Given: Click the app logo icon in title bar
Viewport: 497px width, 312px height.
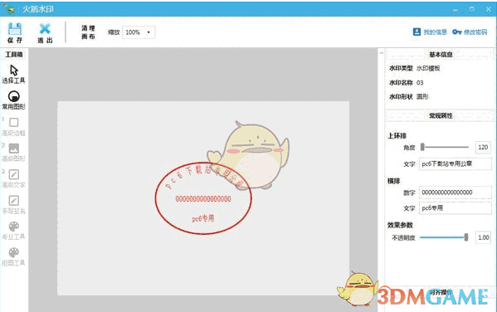Looking at the screenshot, I should click(x=9, y=9).
